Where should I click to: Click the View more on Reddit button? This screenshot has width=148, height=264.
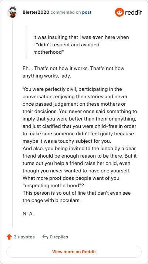coord(74,252)
